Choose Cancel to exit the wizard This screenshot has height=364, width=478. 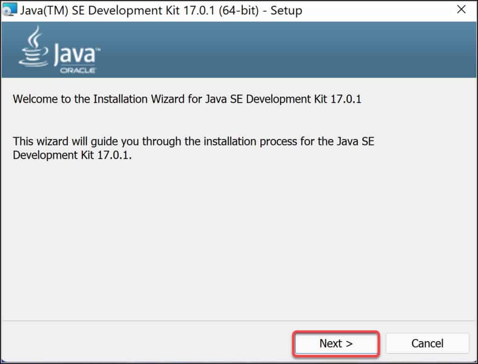tap(428, 343)
